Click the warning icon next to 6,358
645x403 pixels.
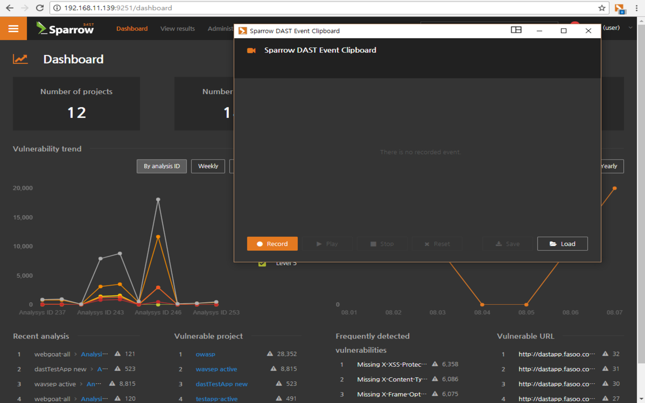click(x=435, y=364)
